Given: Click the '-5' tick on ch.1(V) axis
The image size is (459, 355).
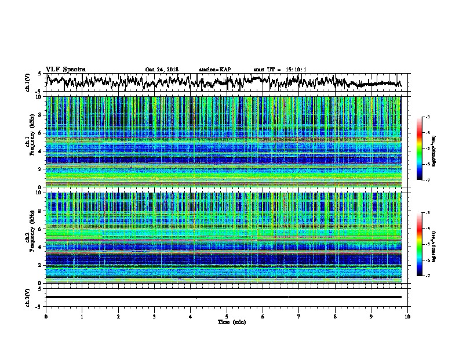Looking at the screenshot, I should (39, 92).
